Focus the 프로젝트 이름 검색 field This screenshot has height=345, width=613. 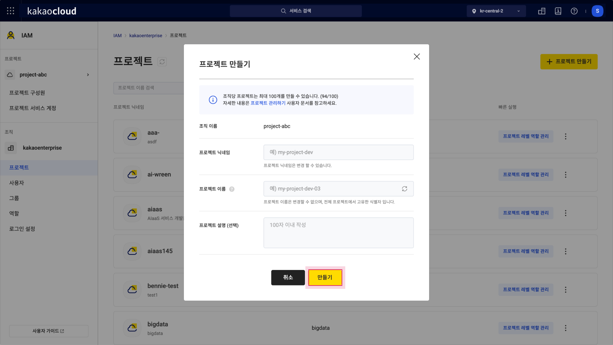pos(149,88)
